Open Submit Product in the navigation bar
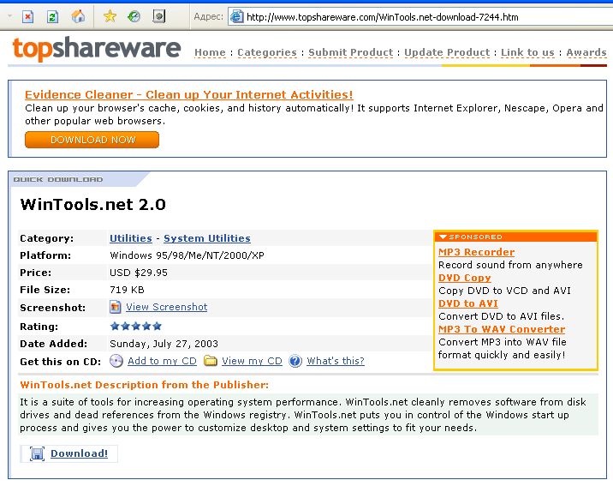613x486 pixels. coord(351,52)
